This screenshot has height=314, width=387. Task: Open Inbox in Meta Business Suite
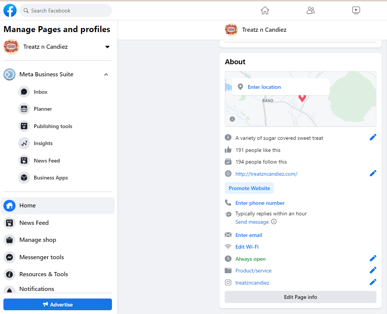pyautogui.click(x=40, y=92)
